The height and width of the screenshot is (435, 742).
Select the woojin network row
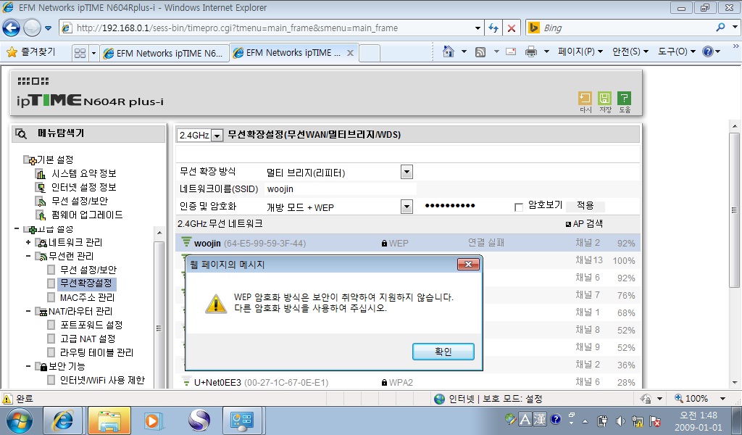pos(407,243)
